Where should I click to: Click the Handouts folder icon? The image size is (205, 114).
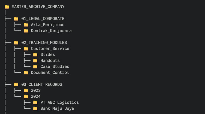[35, 60]
